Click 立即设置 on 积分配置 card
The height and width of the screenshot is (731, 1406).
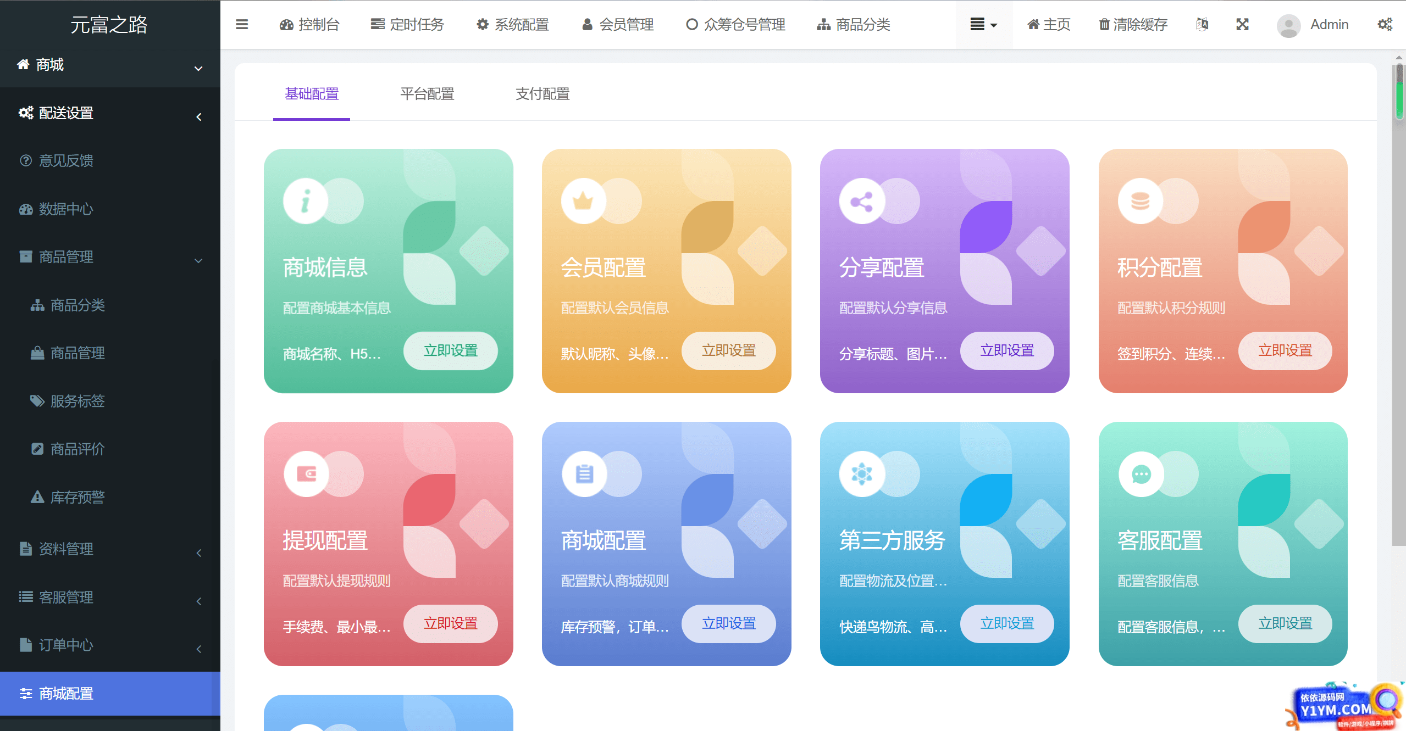point(1285,350)
